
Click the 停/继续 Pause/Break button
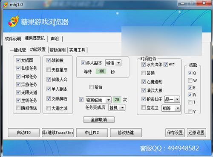point(58,133)
